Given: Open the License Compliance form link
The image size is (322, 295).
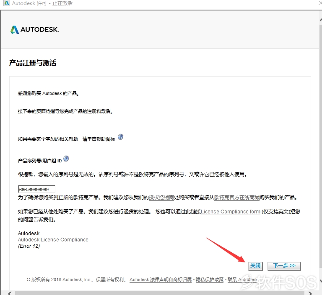Looking at the screenshot, I should coord(231,212).
